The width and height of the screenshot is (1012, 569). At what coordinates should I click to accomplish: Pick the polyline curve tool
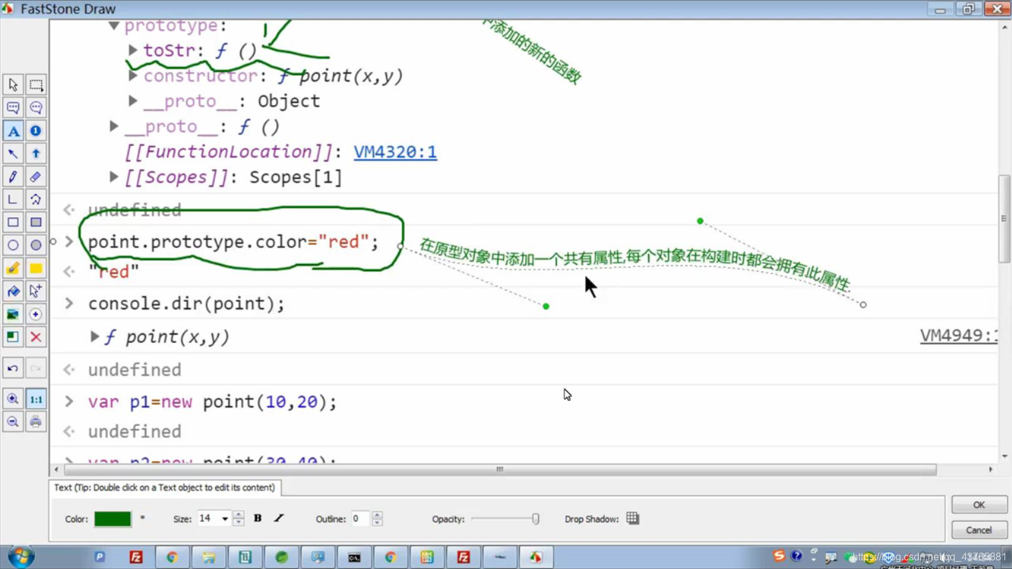click(x=36, y=199)
